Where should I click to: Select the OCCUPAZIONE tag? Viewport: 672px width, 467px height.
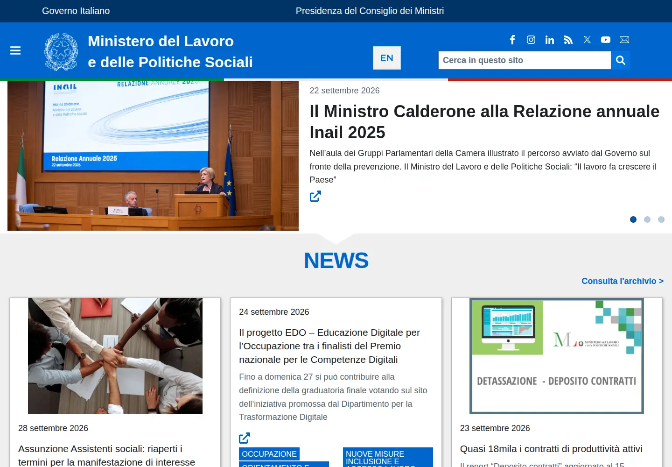click(x=269, y=454)
